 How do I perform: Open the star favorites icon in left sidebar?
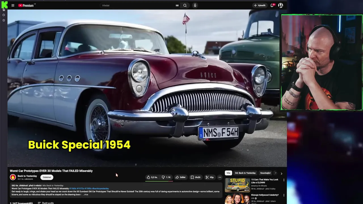(4, 20)
